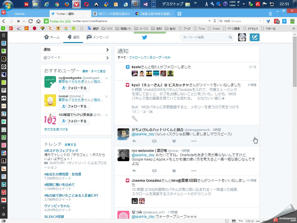Click 変更する next to トレンド
Viewport: 297px width, 223px height.
pos(70,145)
